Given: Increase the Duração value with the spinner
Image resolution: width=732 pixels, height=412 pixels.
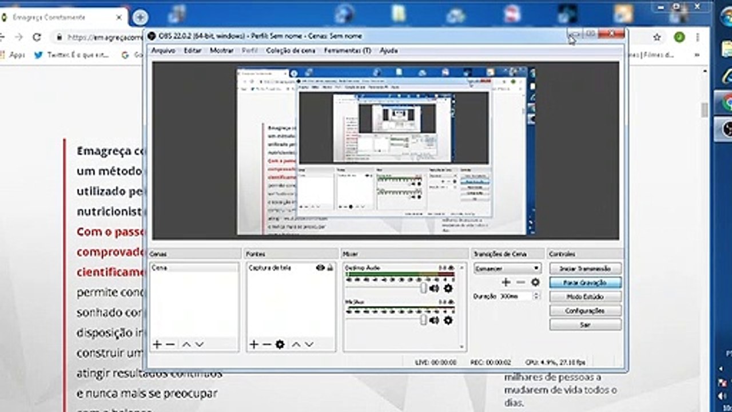Looking at the screenshot, I should (536, 294).
